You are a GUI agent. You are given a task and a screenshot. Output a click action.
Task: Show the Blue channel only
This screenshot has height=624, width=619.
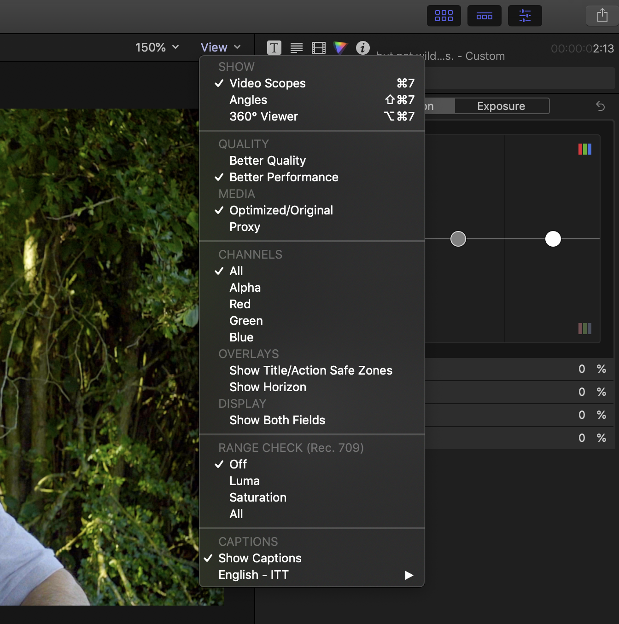click(x=312, y=337)
